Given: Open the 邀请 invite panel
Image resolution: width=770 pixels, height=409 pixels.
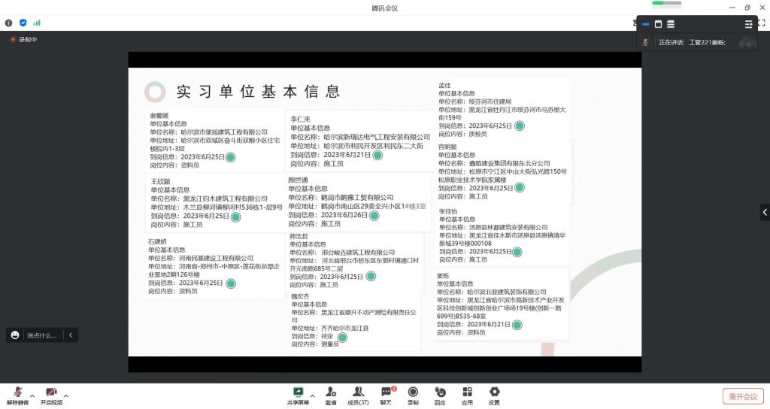Looking at the screenshot, I should tap(331, 395).
